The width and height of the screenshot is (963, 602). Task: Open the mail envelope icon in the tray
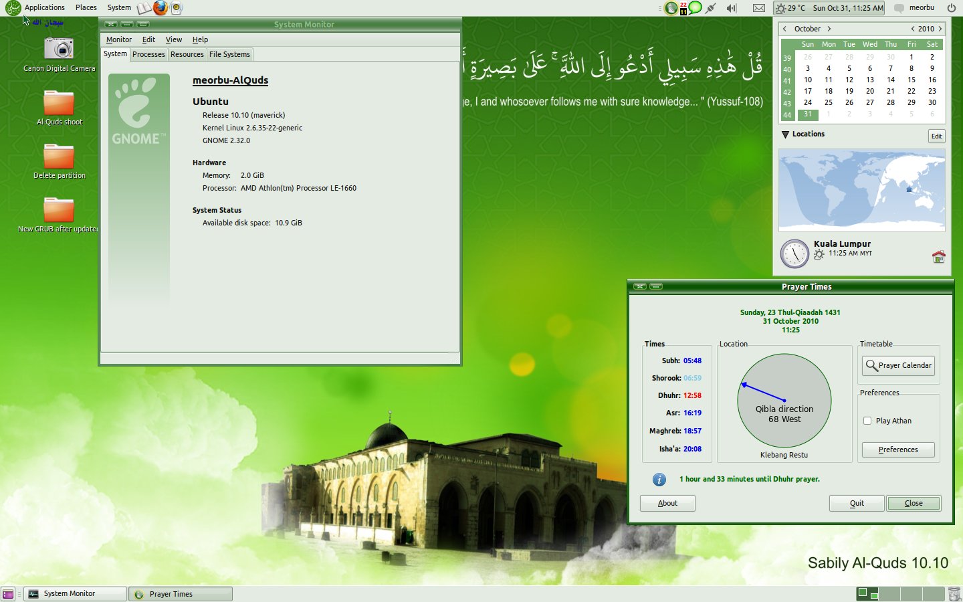click(x=758, y=8)
